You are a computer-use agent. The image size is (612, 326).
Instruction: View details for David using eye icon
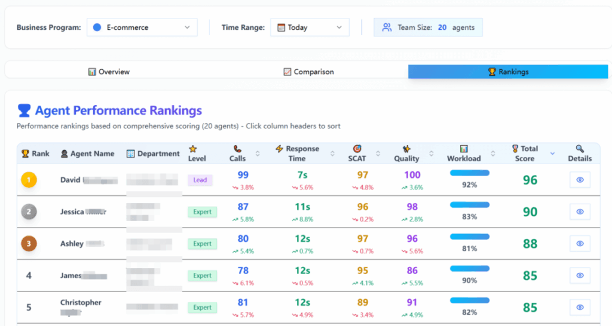(580, 180)
